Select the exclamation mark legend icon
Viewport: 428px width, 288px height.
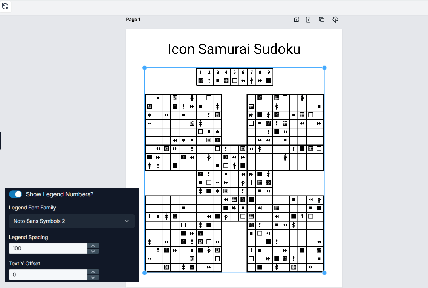click(208, 80)
